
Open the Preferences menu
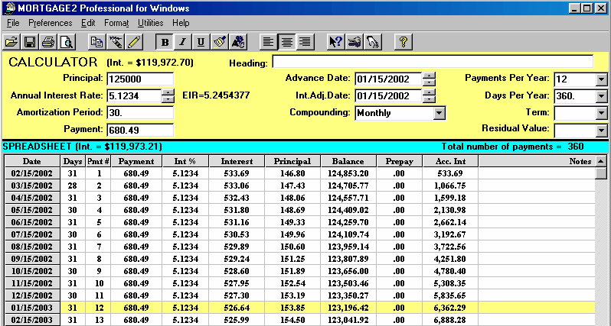click(50, 23)
